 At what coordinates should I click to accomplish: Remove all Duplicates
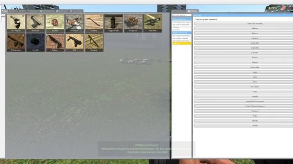pyautogui.click(x=244, y=48)
